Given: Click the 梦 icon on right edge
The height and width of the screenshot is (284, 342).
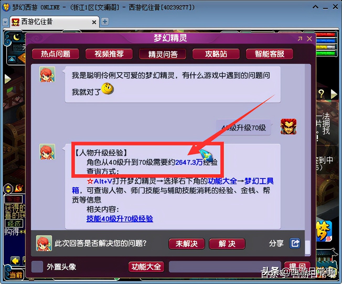Looking at the screenshot, I should (324, 231).
